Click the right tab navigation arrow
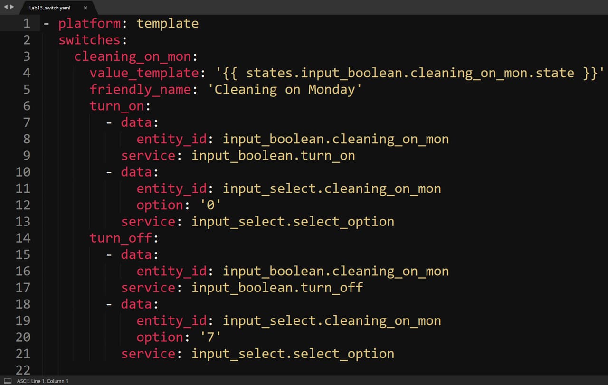The height and width of the screenshot is (385, 608). [12, 7]
